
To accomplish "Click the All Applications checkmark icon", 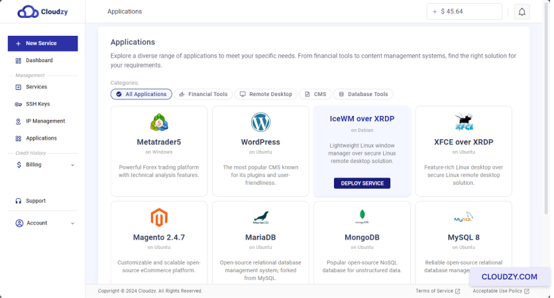I will 119,94.
